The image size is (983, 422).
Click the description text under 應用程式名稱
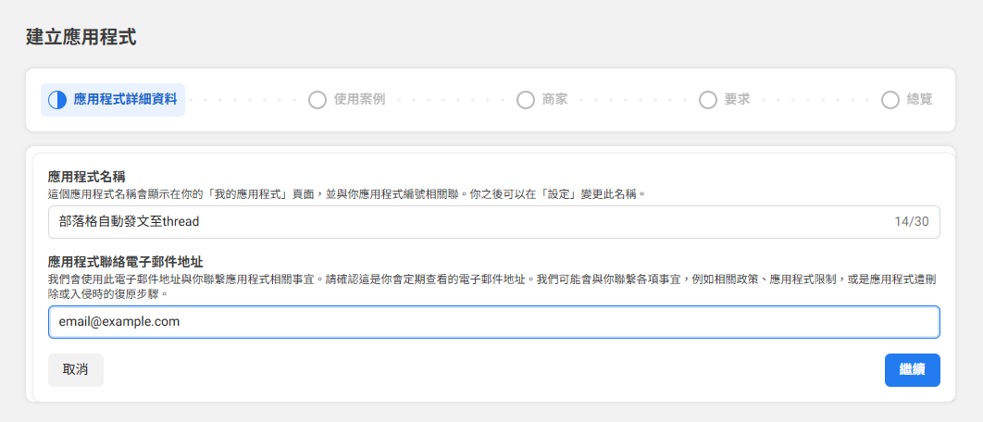(345, 194)
